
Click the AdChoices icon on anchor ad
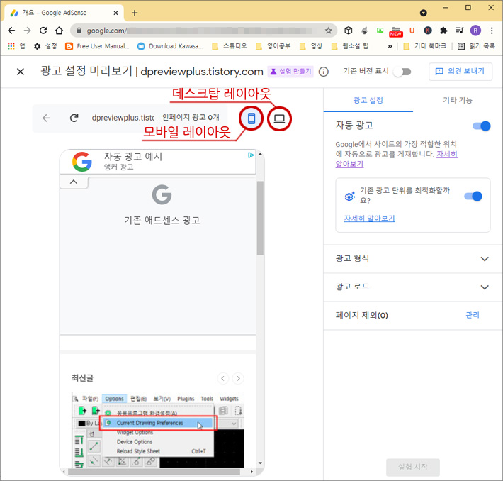pos(251,155)
